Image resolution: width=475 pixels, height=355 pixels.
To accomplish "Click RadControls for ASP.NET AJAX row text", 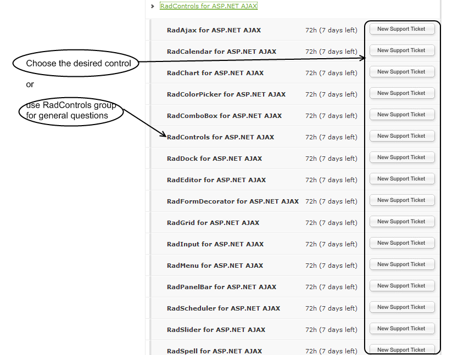I will [221, 137].
